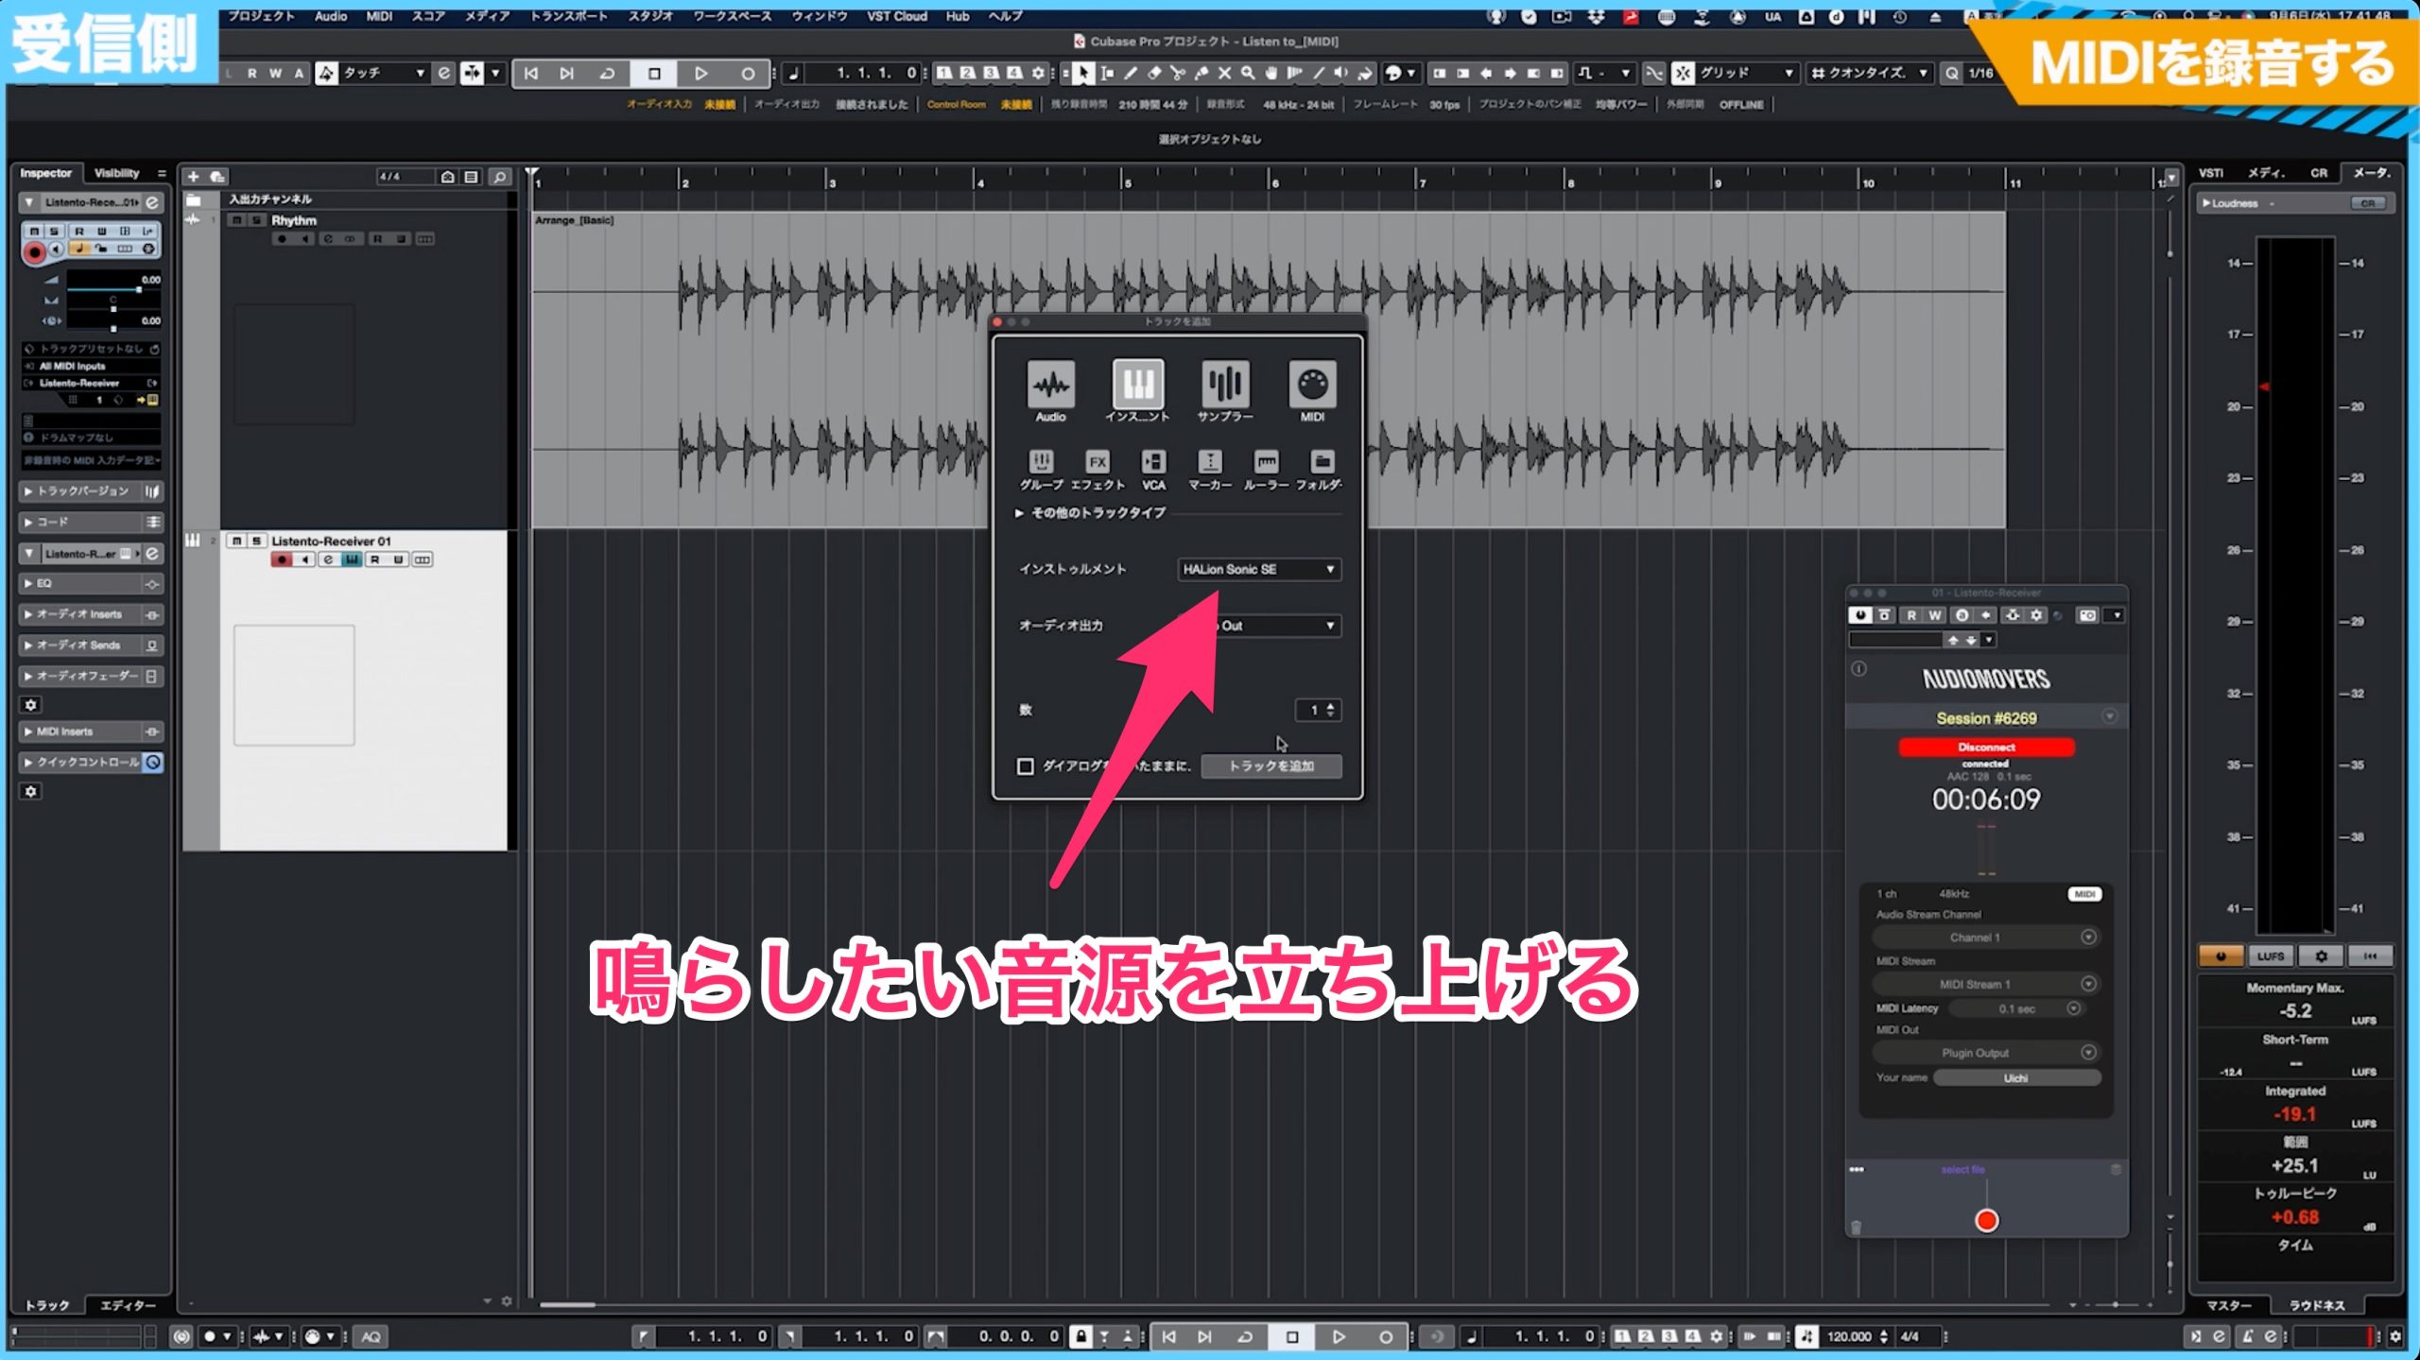Choose the Marker track icon
2420x1360 pixels.
[1209, 461]
